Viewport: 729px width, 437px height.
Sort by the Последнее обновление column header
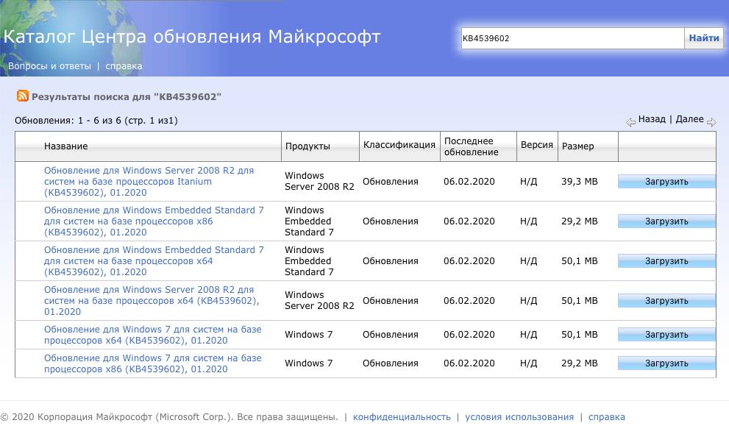(x=471, y=146)
